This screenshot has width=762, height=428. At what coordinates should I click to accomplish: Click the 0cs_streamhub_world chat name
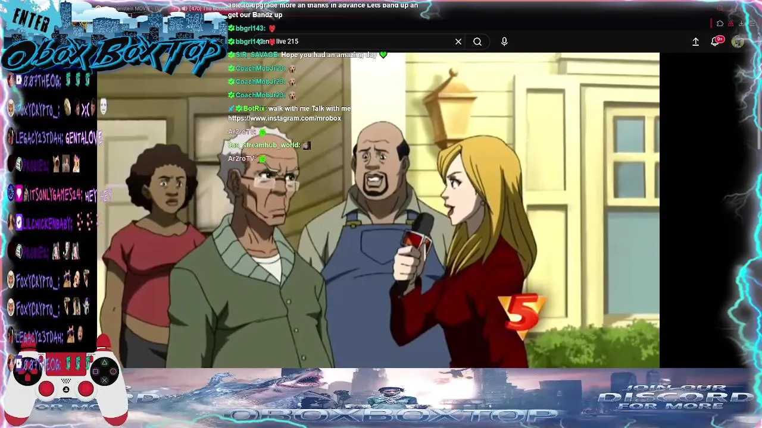pos(264,145)
